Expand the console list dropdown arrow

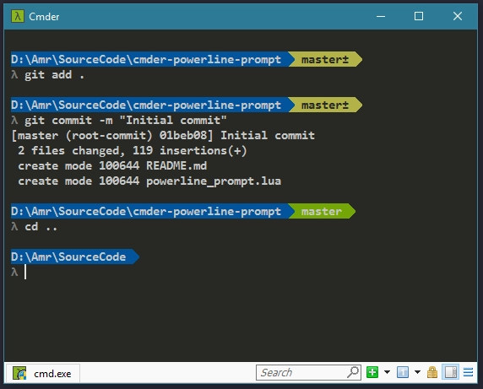417,372
